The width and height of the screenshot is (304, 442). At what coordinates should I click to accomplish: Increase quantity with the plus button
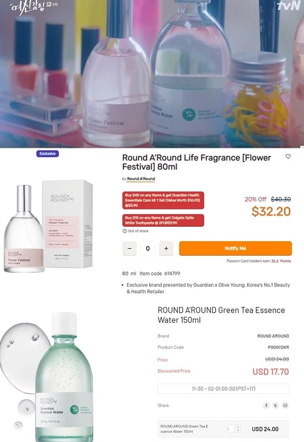(x=166, y=248)
